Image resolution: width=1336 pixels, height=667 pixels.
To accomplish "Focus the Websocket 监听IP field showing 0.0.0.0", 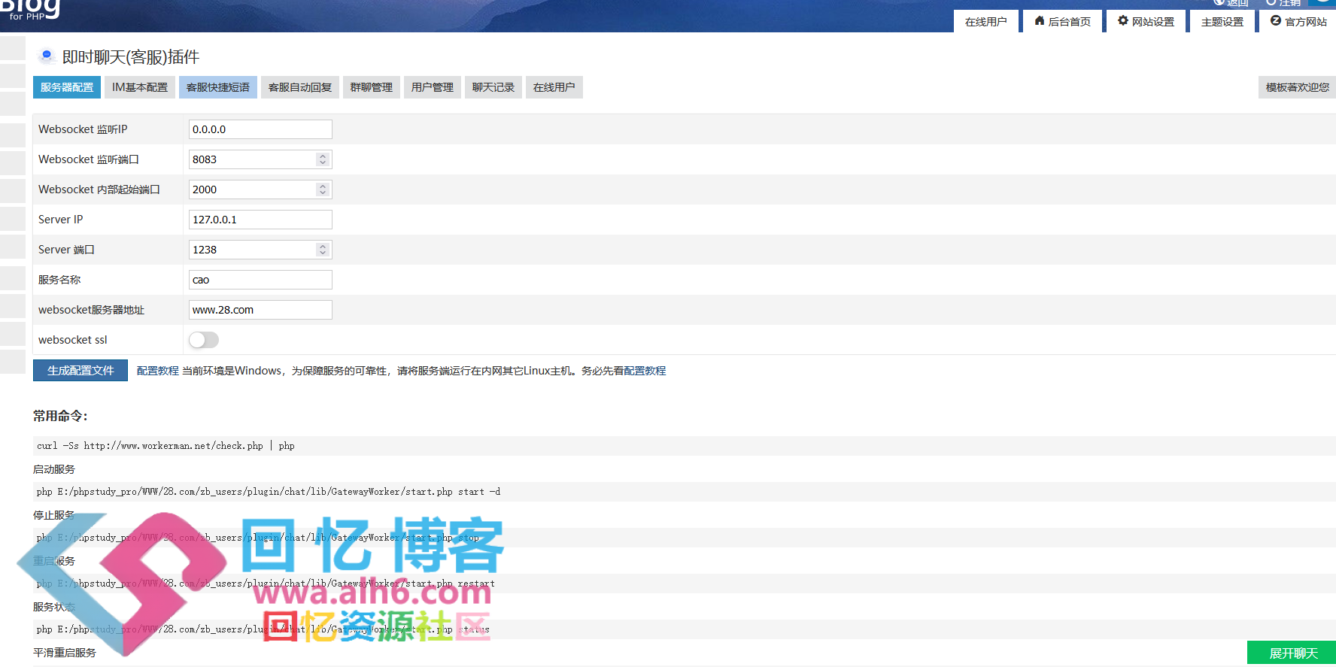I will 260,129.
